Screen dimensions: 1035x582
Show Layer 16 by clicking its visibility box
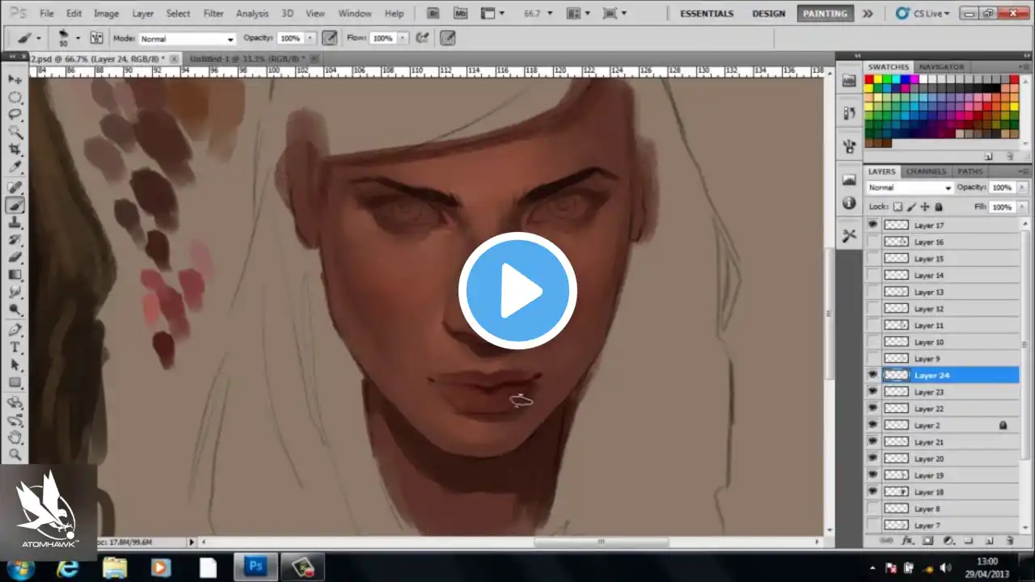tap(872, 242)
